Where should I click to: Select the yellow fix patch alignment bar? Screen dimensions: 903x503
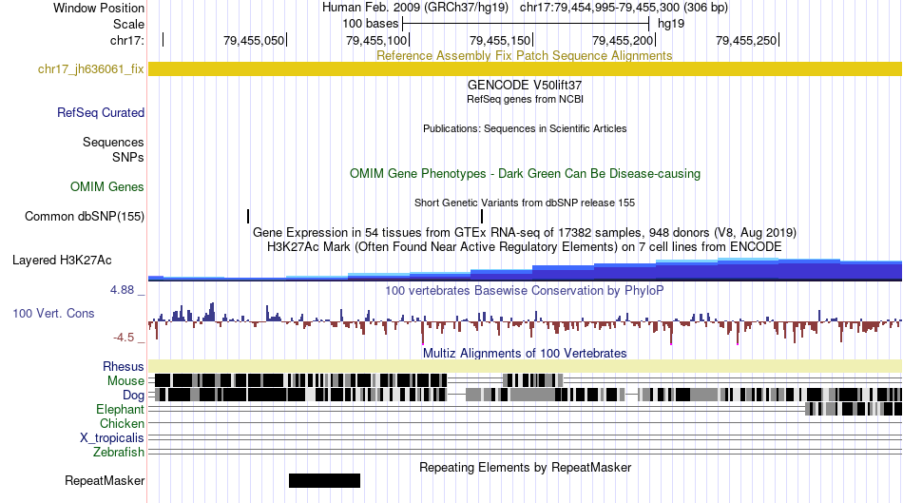[x=525, y=68]
